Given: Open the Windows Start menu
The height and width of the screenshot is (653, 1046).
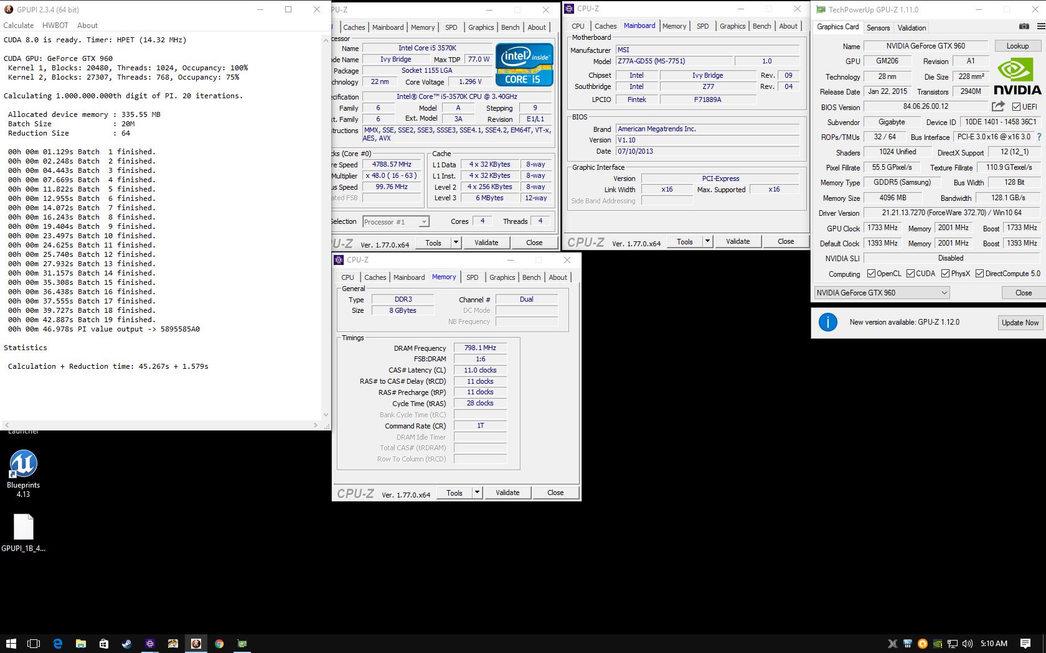Looking at the screenshot, I should 11,644.
